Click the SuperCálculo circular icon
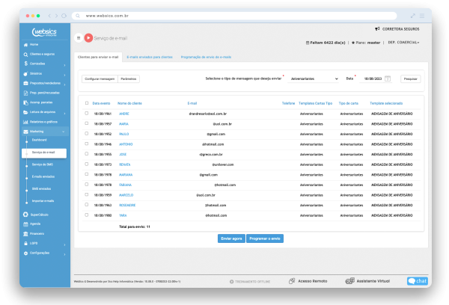The width and height of the screenshot is (449, 305). point(25,215)
